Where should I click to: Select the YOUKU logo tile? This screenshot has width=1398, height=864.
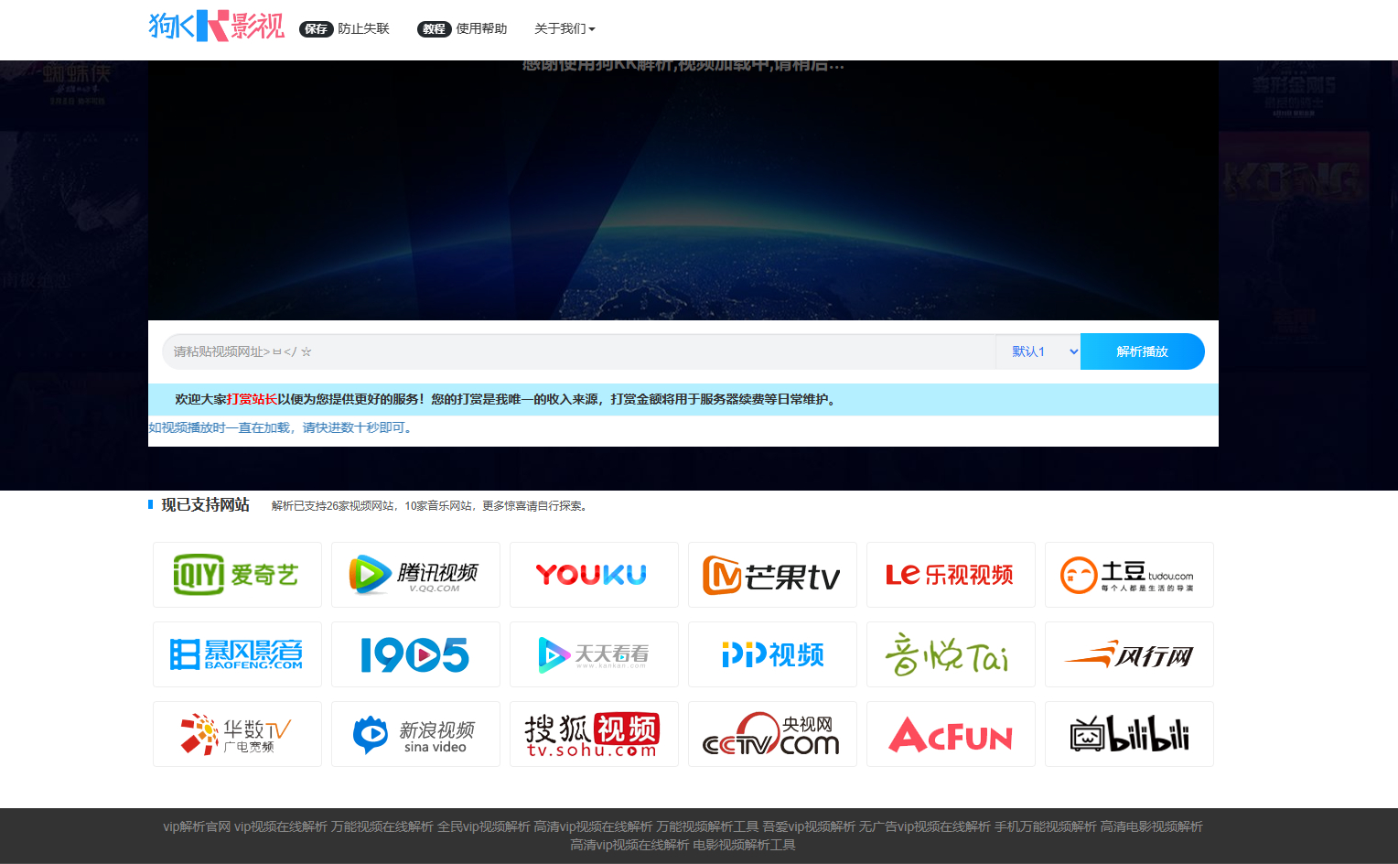[594, 575]
